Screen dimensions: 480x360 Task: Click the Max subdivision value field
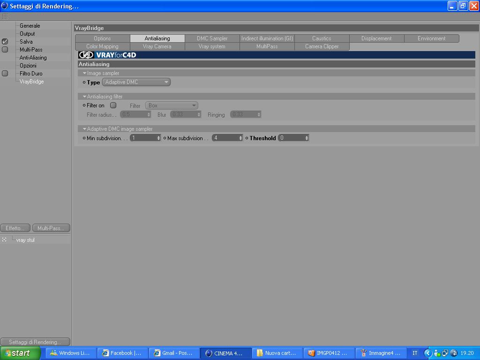click(x=225, y=138)
